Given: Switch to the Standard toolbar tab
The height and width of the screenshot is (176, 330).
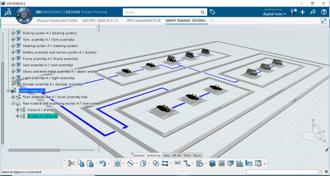Looking at the screenshot, I should pyautogui.click(x=138, y=155).
